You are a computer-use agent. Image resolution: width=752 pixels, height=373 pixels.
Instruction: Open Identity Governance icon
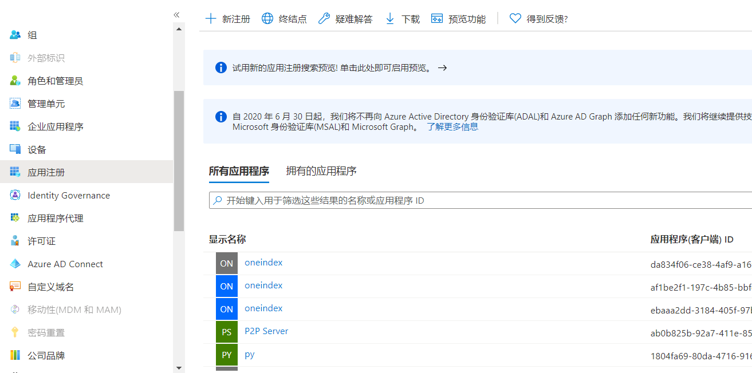click(x=15, y=195)
